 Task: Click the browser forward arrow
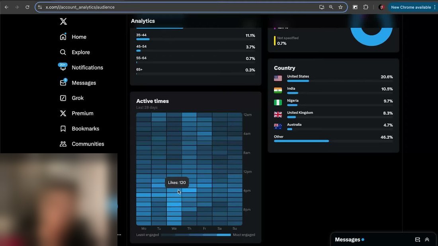17,7
